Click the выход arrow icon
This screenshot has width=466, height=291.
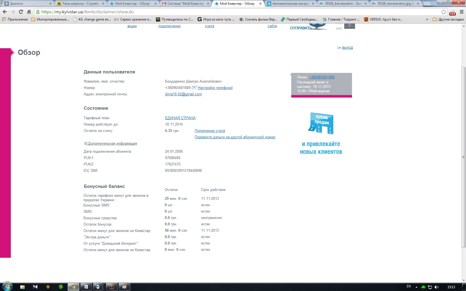tap(339, 48)
